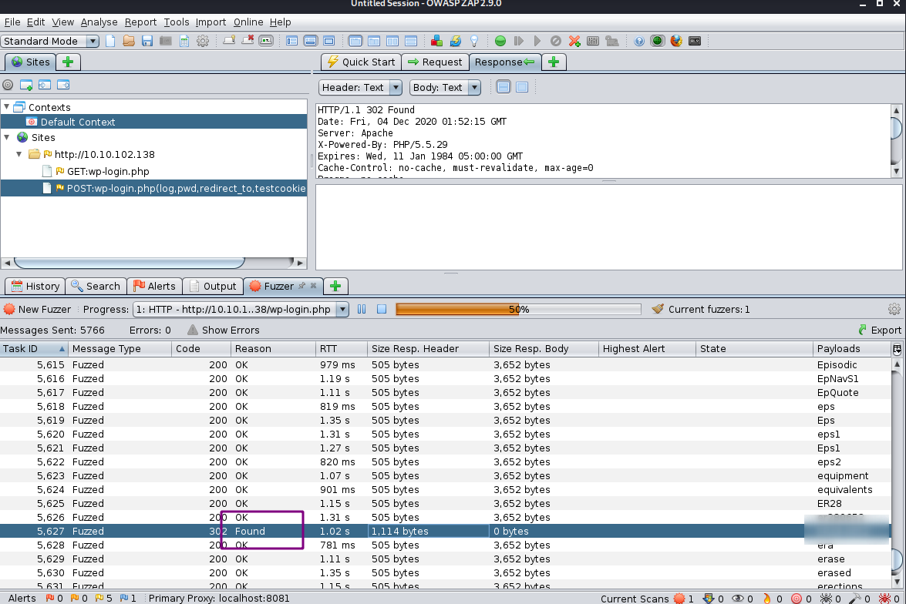This screenshot has width=906, height=604.
Task: Click the Export button
Action: [879, 330]
